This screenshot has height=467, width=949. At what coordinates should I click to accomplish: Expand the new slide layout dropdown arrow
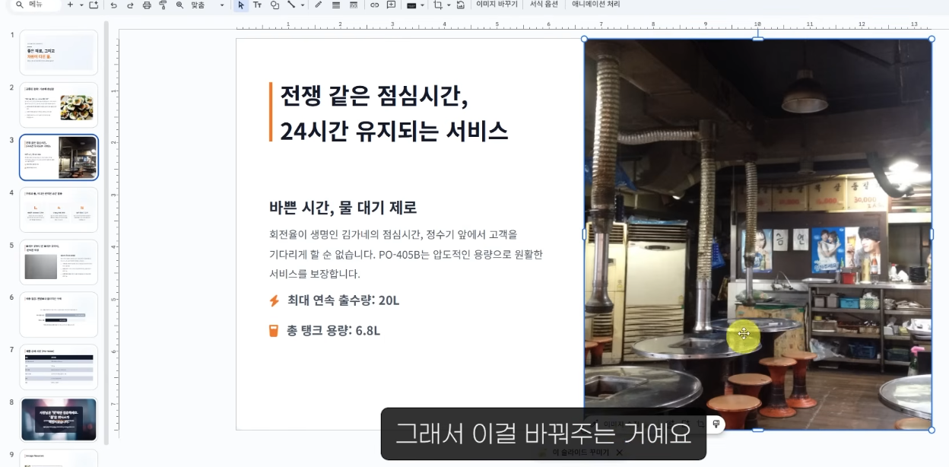click(81, 5)
